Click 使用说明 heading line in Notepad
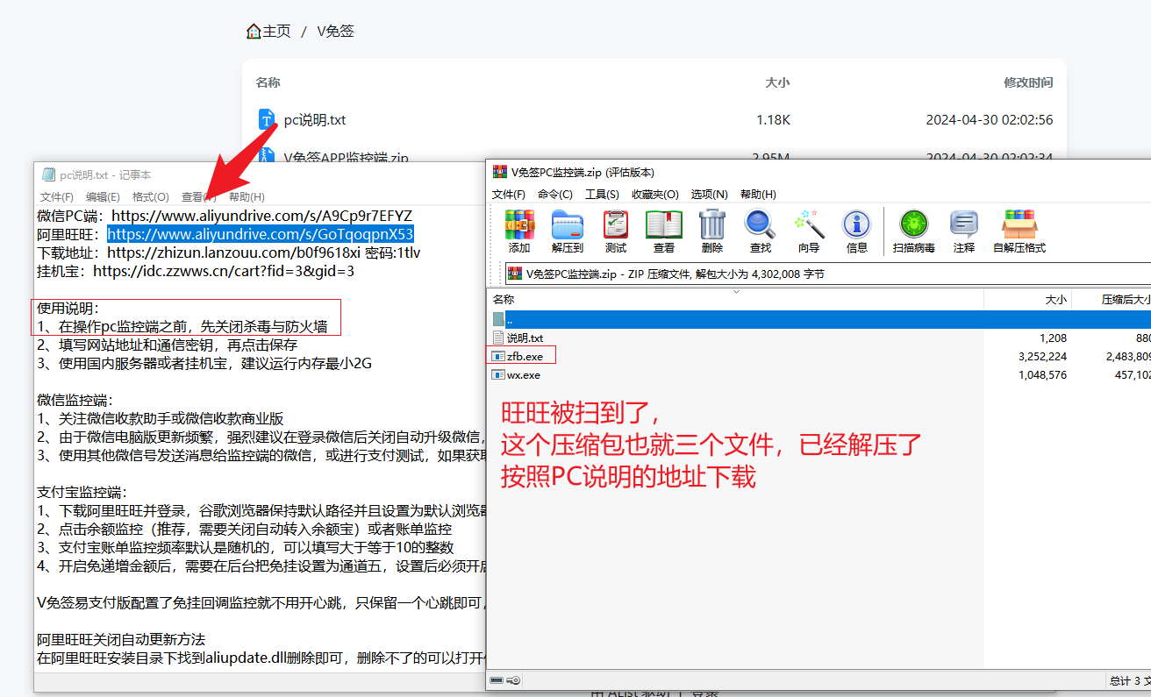This screenshot has height=697, width=1151. (68, 308)
